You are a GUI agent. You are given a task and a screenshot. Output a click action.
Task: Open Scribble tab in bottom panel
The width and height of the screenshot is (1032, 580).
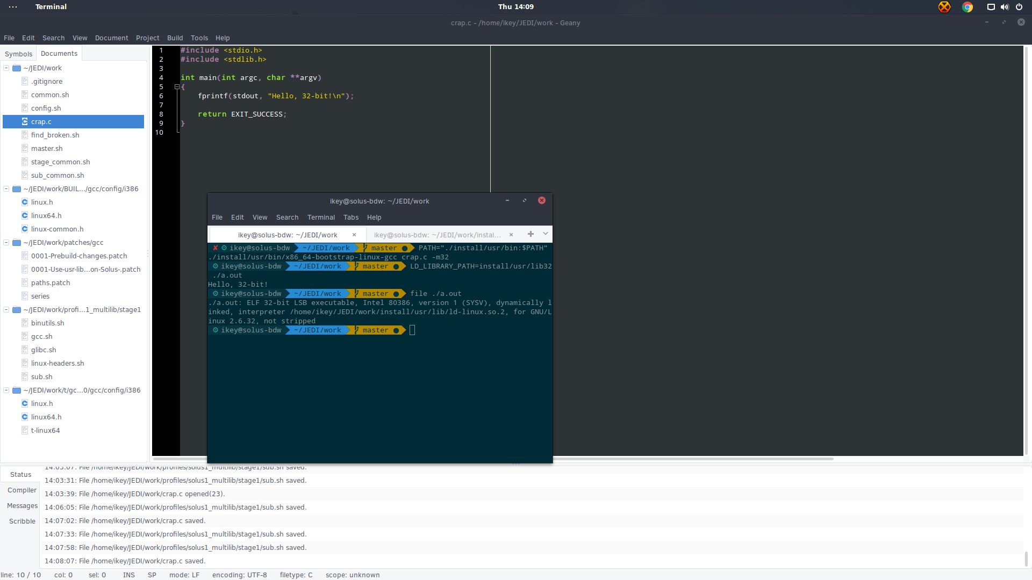tap(22, 521)
